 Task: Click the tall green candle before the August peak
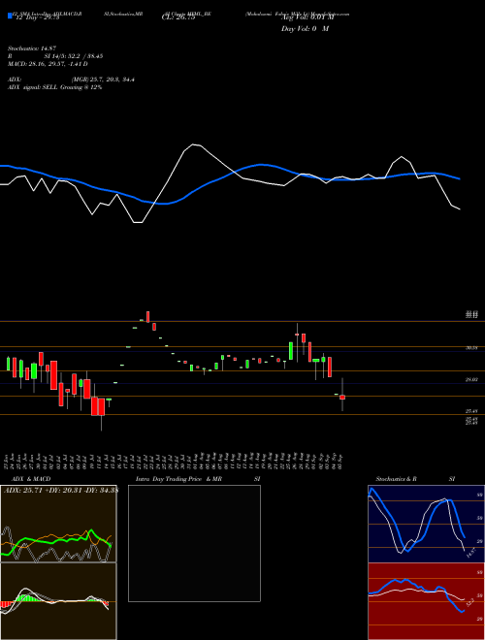[291, 351]
